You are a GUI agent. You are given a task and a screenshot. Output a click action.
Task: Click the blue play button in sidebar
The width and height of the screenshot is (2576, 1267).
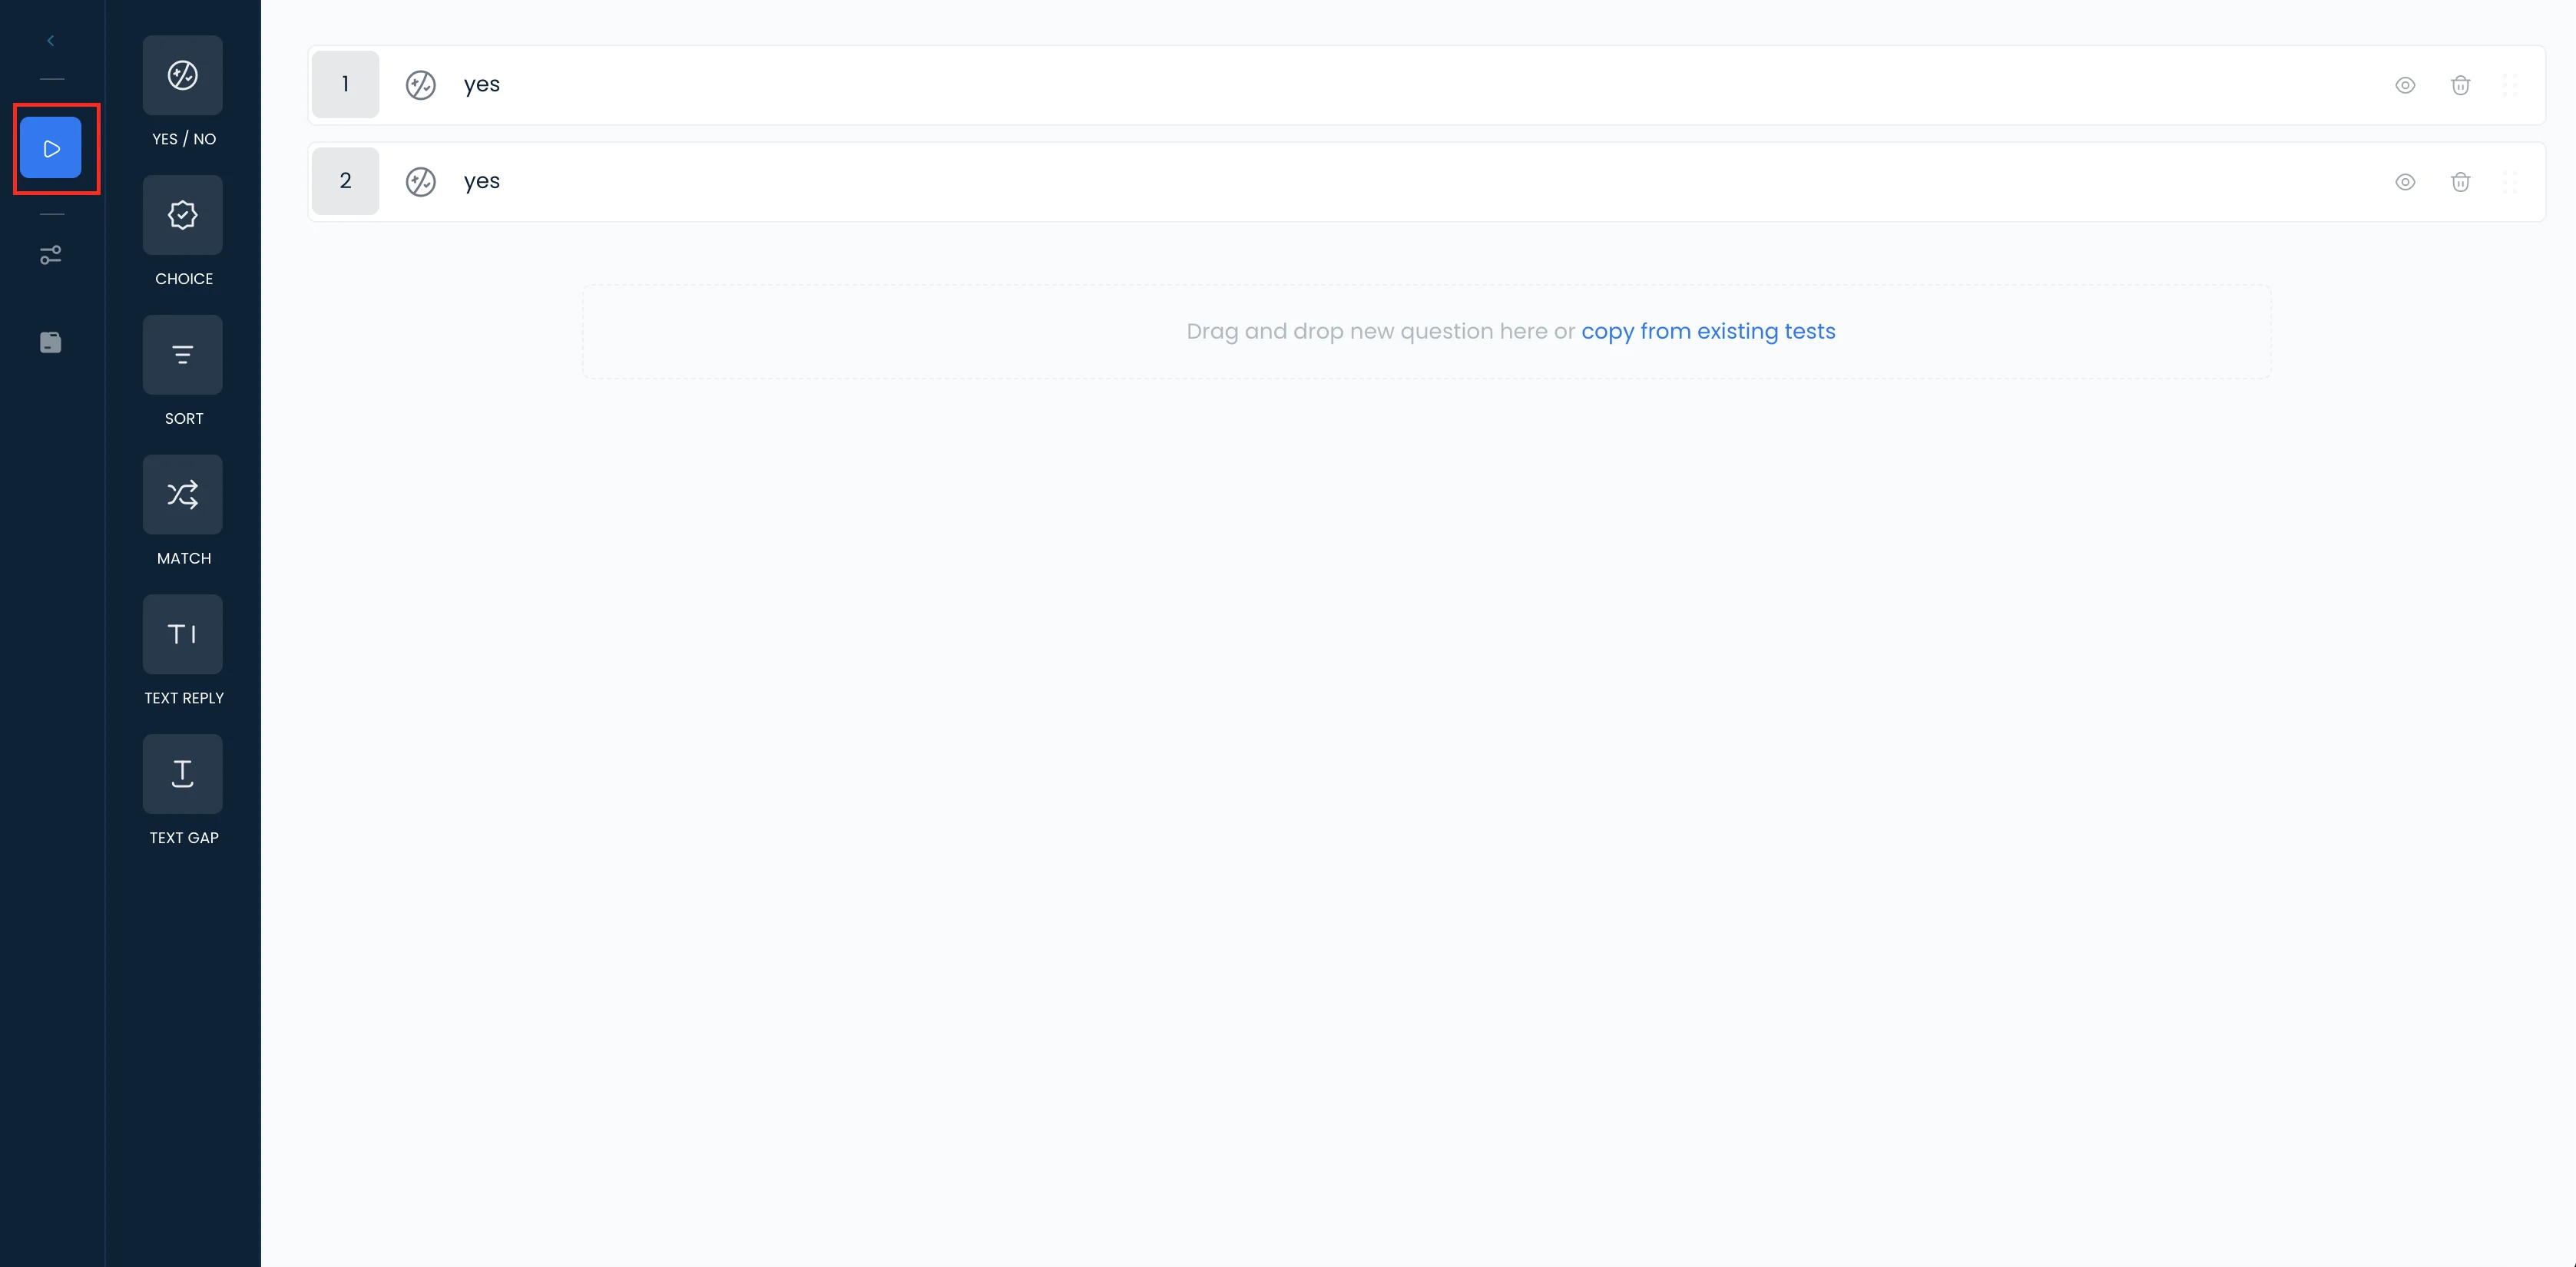[x=51, y=149]
